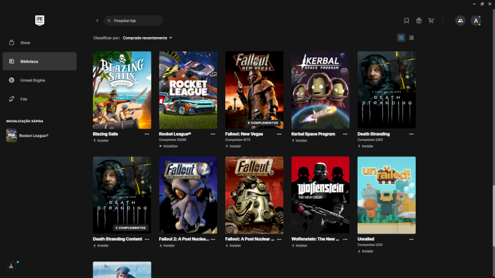The height and width of the screenshot is (278, 495).
Task: Minimize the Epic Games window
Action: (474, 4)
